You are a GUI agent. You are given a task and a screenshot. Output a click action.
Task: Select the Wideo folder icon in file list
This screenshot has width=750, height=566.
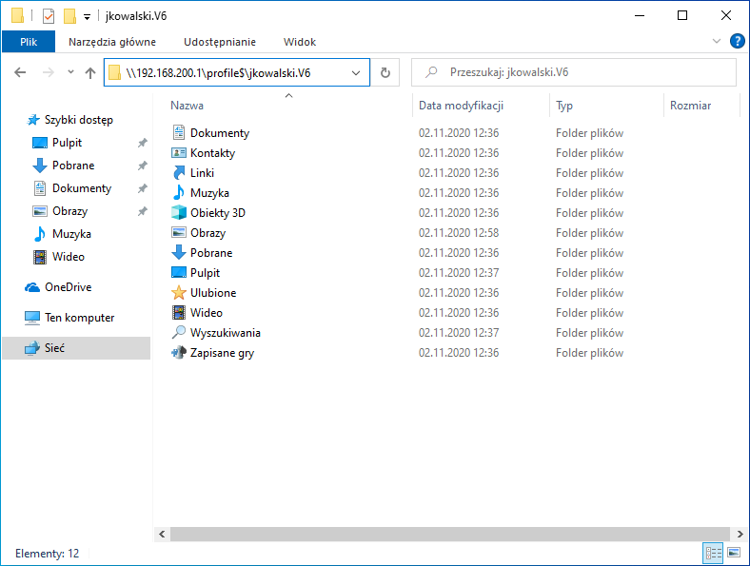(178, 313)
